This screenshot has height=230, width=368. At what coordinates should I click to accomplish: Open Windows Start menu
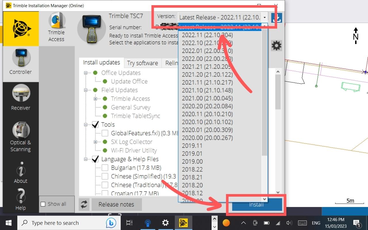pyautogui.click(x=8, y=223)
